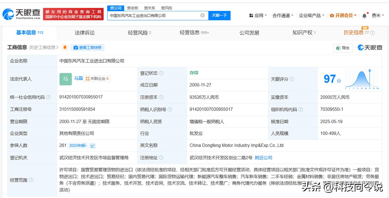
Task: Expand the 企业级产品 dropdown
Action: pos(312,15)
